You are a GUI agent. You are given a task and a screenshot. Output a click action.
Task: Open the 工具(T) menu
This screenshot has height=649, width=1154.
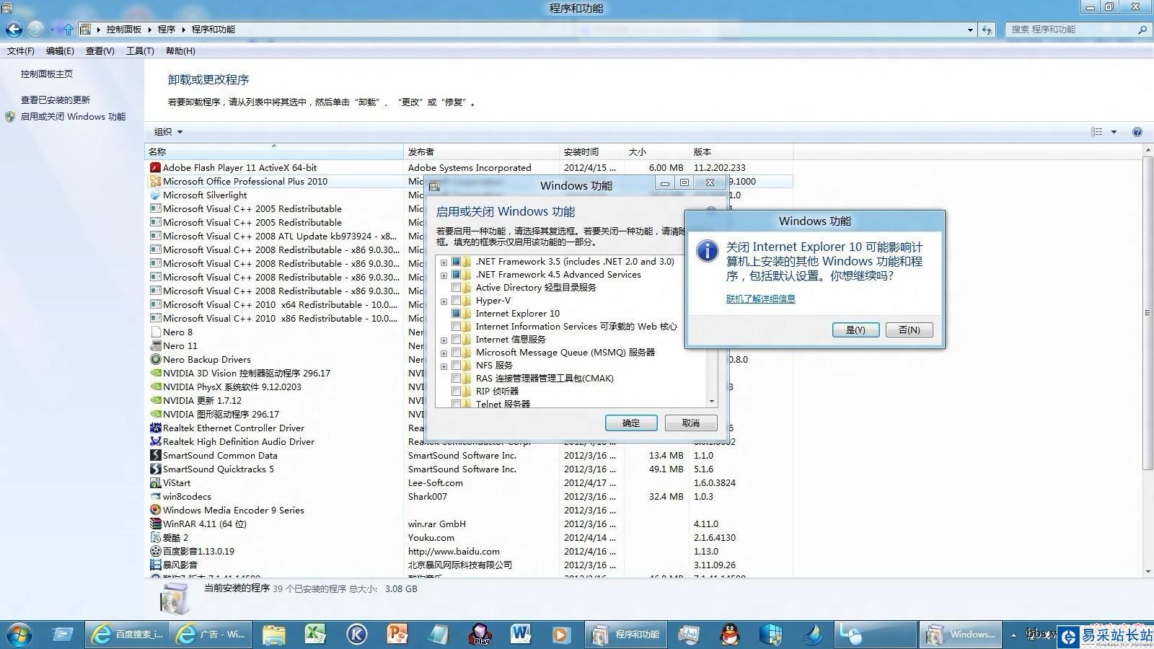pos(140,51)
